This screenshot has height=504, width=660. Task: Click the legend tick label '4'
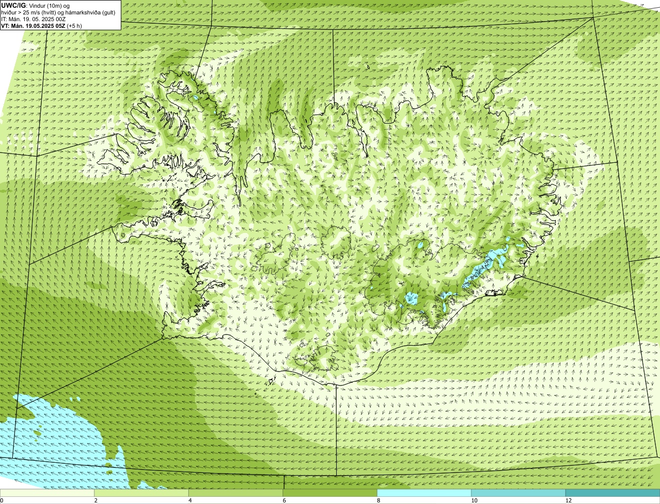pyautogui.click(x=190, y=500)
